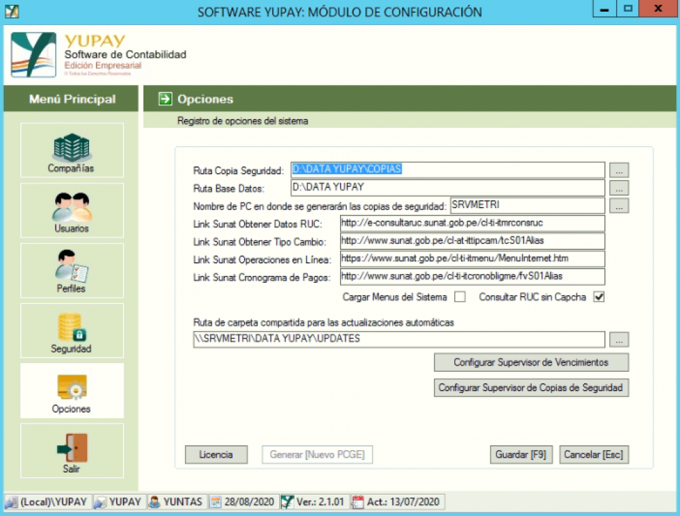Click the YUNTAS user name in status bar
The width and height of the screenshot is (680, 516).
click(182, 502)
